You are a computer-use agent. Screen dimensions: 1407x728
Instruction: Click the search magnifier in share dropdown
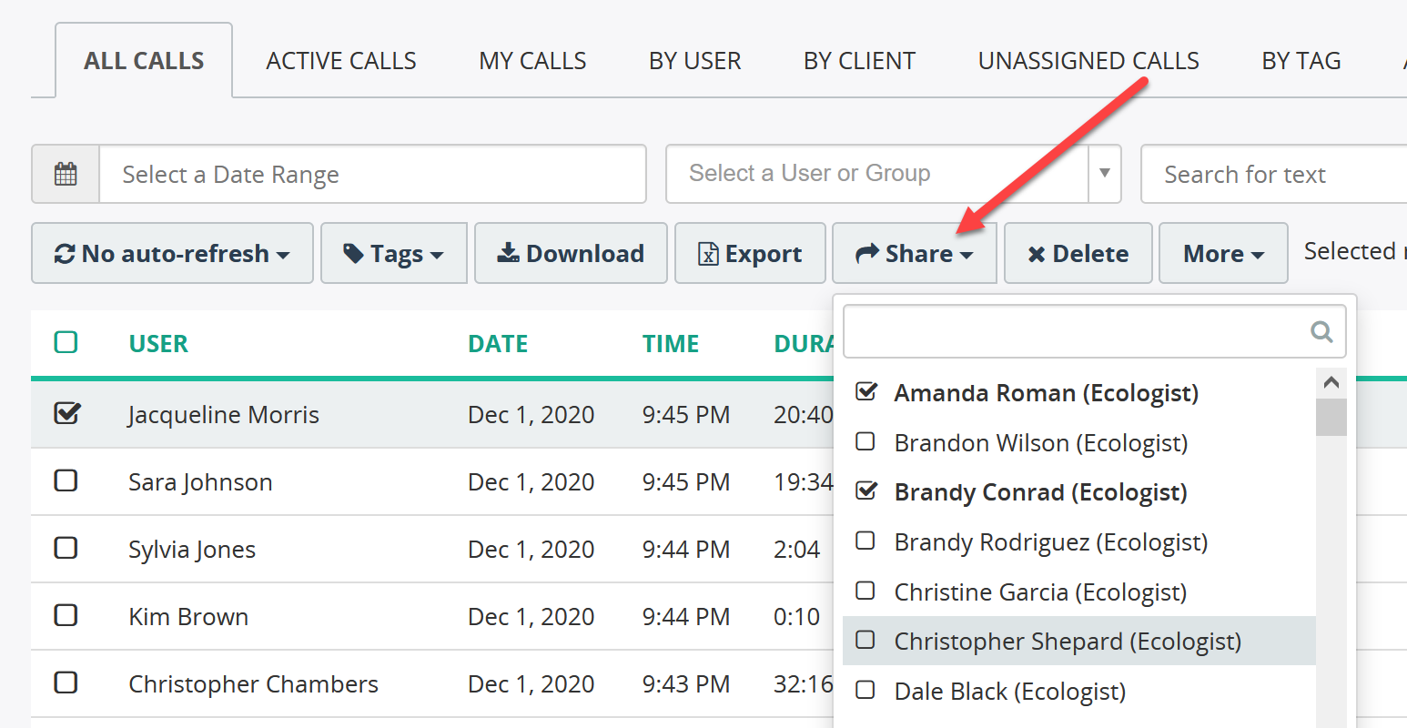click(x=1321, y=331)
